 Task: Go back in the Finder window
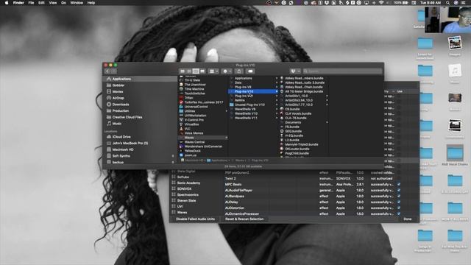[x=107, y=71]
